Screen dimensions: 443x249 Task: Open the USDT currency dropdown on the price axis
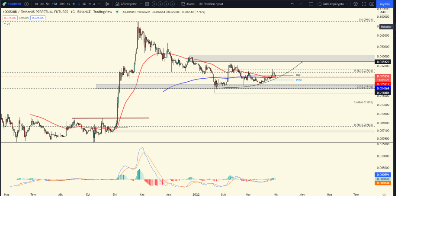tap(385, 12)
